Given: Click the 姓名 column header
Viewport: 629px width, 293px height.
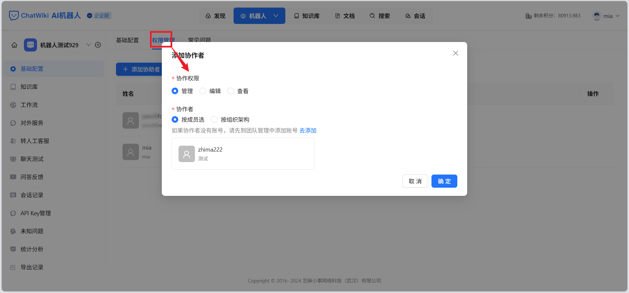Looking at the screenshot, I should 128,94.
